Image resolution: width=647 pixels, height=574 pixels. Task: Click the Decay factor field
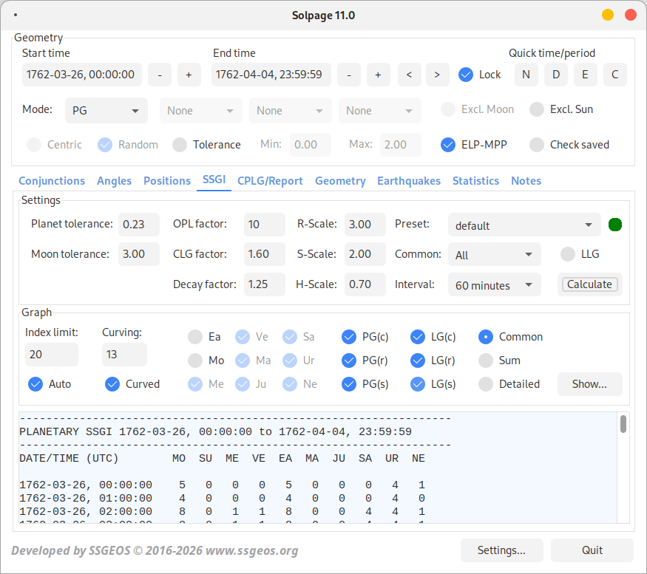click(x=265, y=284)
